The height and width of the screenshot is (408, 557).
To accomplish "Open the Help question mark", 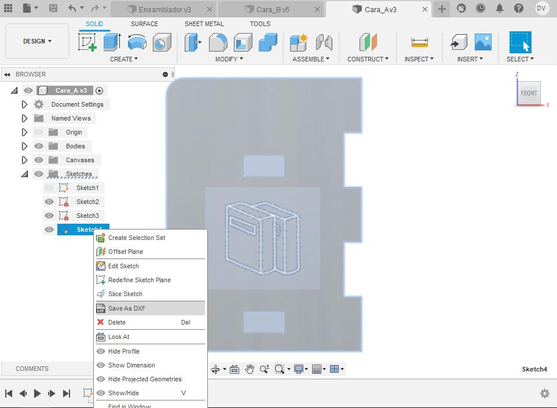I will click(519, 8).
